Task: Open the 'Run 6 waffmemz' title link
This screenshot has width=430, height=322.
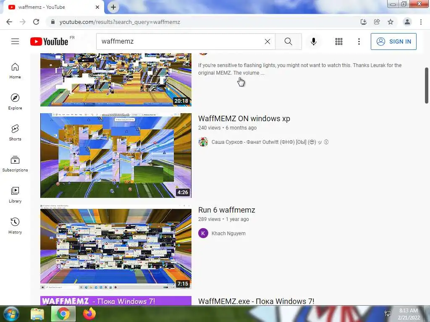Action: tap(226, 210)
